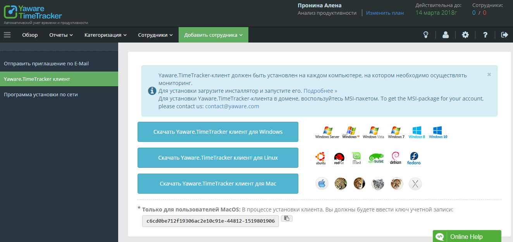Viewport: 513px width, 242px height.
Task: Expand the Сотрудники dropdown menu
Action: [x=155, y=35]
